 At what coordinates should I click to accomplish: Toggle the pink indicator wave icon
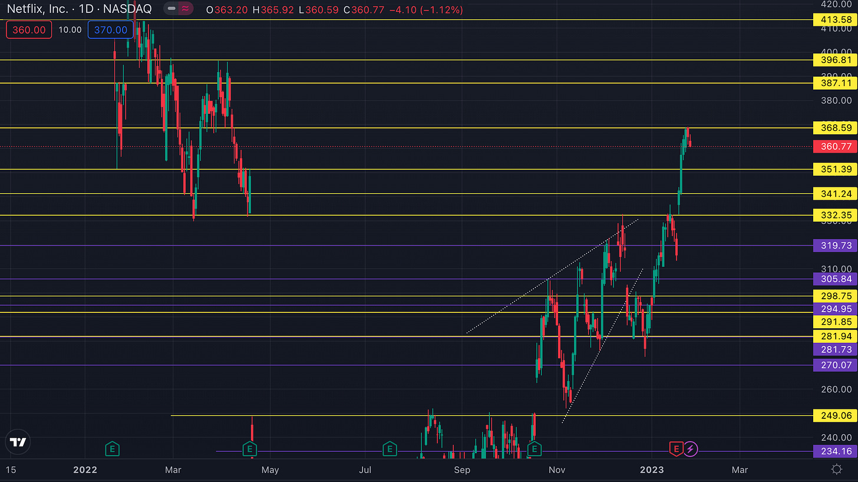[x=186, y=9]
